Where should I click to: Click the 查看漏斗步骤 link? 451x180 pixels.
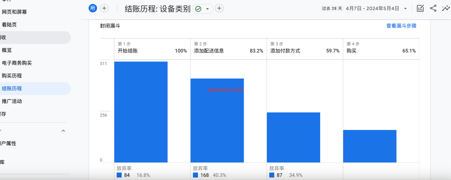(x=401, y=26)
